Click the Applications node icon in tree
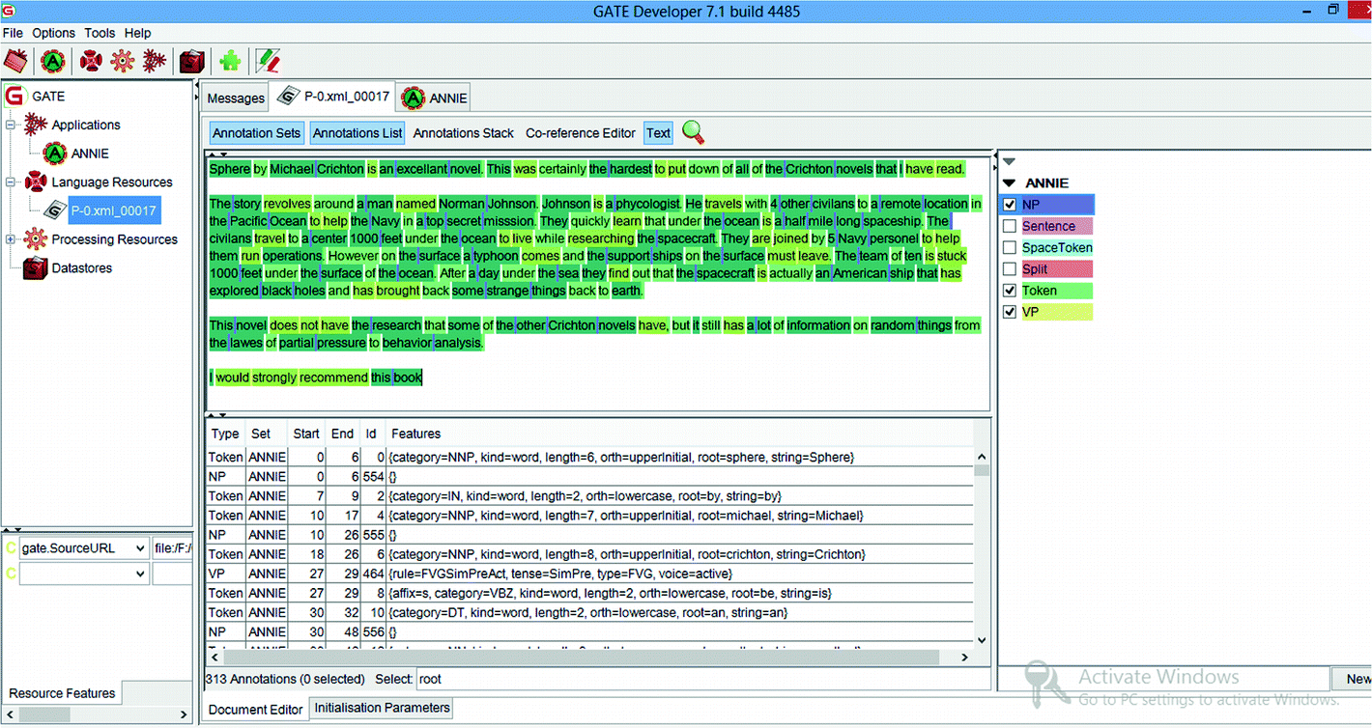1372x728 pixels. [36, 125]
